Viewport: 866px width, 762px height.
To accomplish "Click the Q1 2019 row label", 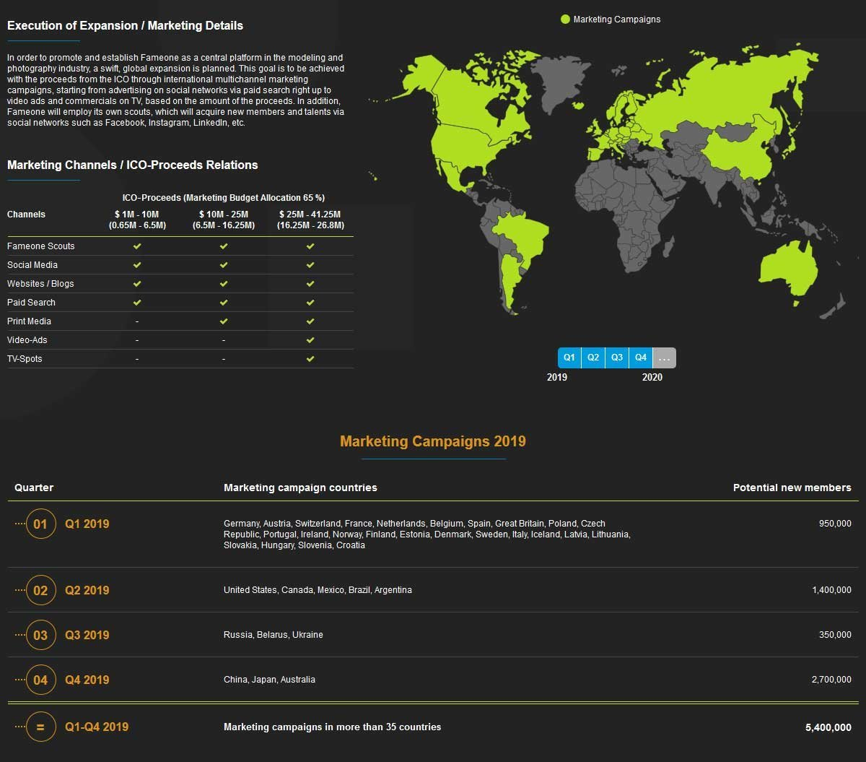I will (x=87, y=524).
